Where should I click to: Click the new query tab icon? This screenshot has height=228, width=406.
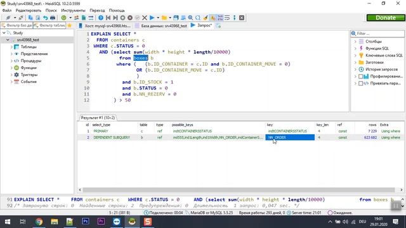[x=218, y=25]
